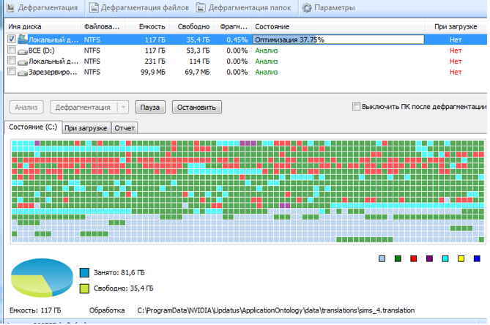Click the 99,9 МБ capacity value

click(153, 72)
